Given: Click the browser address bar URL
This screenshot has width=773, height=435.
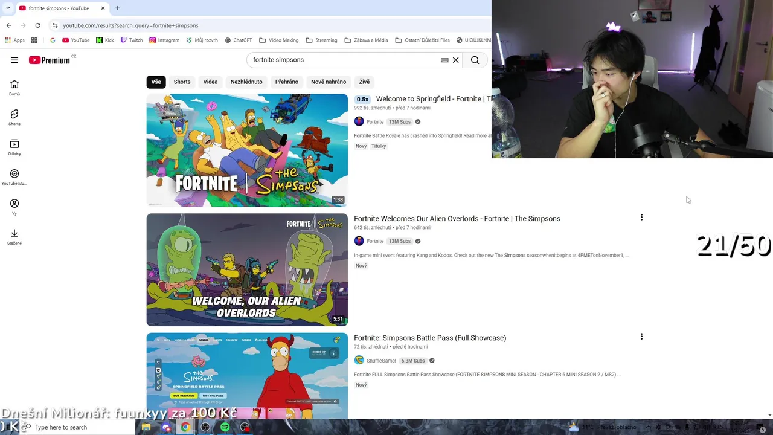Looking at the screenshot, I should [130, 25].
